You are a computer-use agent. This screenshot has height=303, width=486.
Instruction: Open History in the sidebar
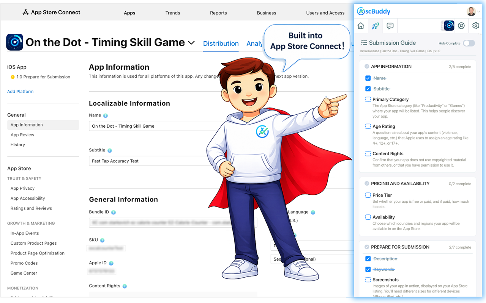(x=18, y=145)
